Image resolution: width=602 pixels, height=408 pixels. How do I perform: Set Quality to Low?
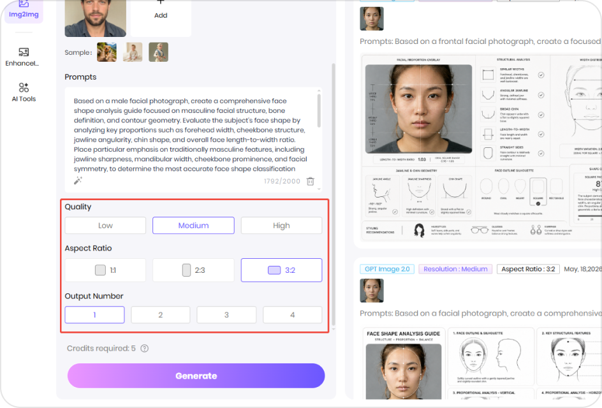105,225
